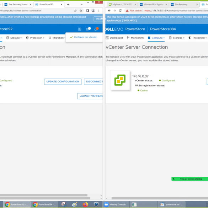Screen dimensions: 208x208
Task: Click the DISCONNECT button
Action: pyautogui.click(x=94, y=81)
